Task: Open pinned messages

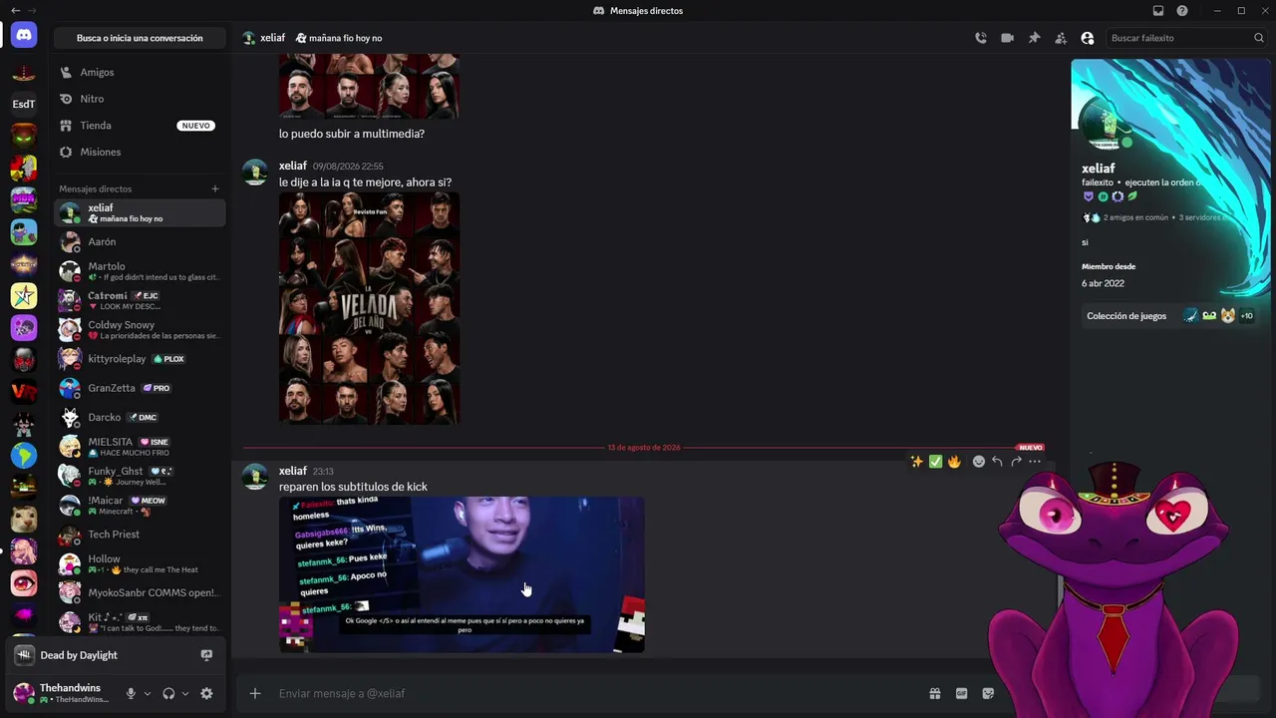Action: (1034, 38)
